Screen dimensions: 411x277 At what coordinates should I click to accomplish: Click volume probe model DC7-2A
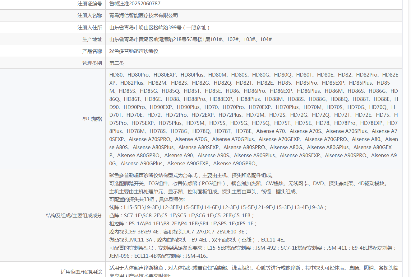(x=194, y=232)
